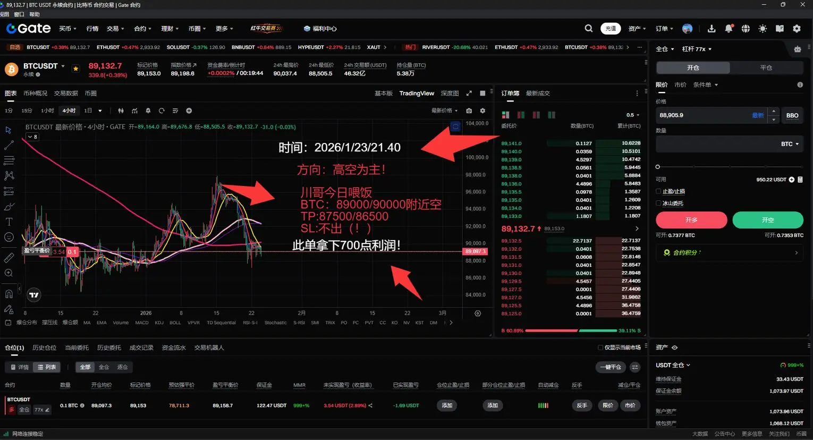Open the language globe icon
Viewport: 813px width, 440px height.
746,29
